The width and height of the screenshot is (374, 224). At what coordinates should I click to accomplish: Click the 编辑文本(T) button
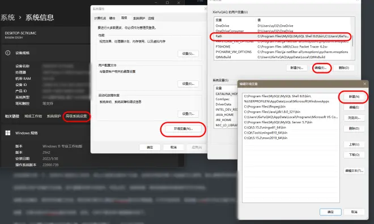click(x=354, y=171)
